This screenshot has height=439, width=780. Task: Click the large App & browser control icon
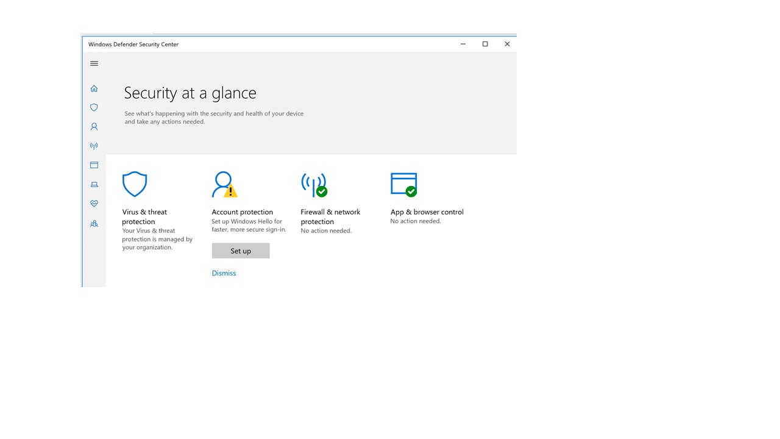403,184
